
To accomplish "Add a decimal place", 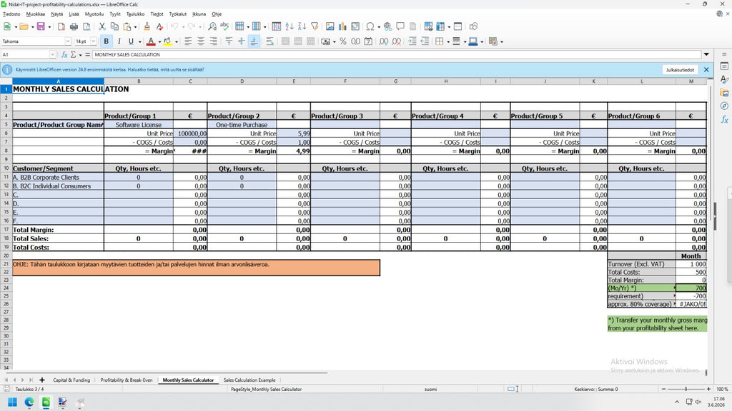I will (384, 41).
